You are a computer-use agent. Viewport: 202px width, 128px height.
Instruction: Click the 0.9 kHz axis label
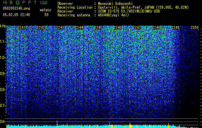tap(3, 74)
